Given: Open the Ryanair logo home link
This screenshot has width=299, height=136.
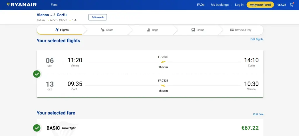Looking at the screenshot, I should coord(22,5).
